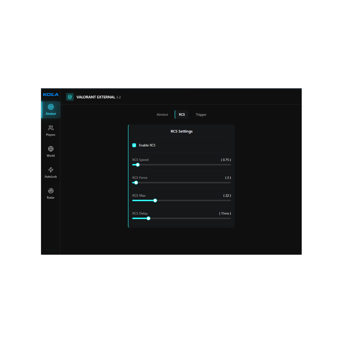Click the RCS Max slider handle
Image resolution: width=343 pixels, height=343 pixels.
pyautogui.click(x=155, y=200)
